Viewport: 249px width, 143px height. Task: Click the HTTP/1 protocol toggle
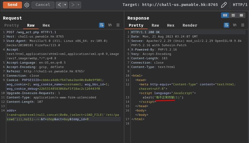tap(240, 5)
